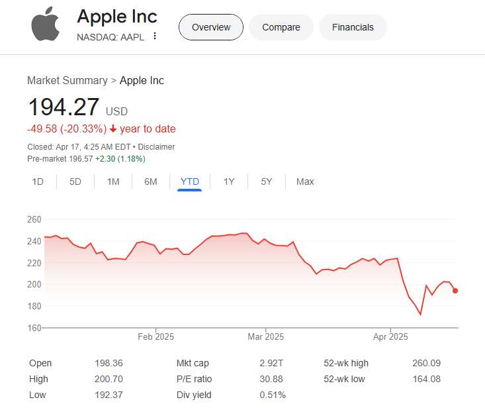This screenshot has height=408, width=485.
Task: Open the Disclaimer link
Action: click(155, 146)
